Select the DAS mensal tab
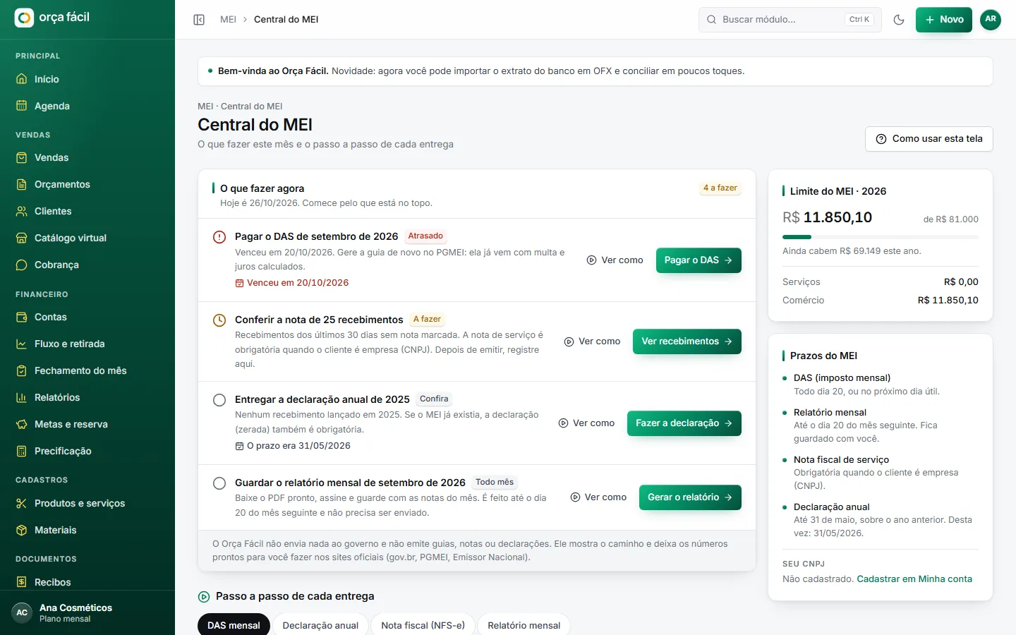 tap(234, 625)
